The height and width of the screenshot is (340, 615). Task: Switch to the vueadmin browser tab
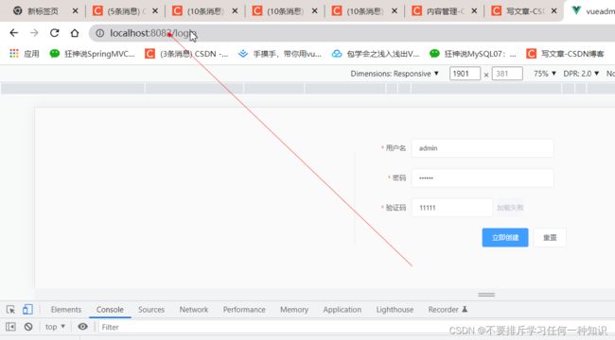592,11
